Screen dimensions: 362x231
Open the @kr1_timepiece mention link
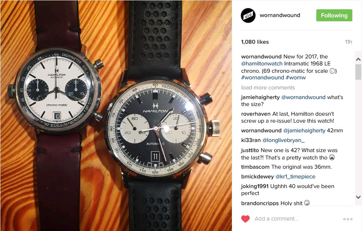pyautogui.click(x=295, y=176)
